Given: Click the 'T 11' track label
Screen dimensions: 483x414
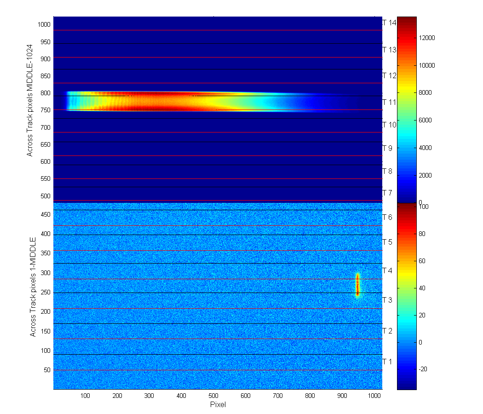Looking at the screenshot, I should coord(389,102).
